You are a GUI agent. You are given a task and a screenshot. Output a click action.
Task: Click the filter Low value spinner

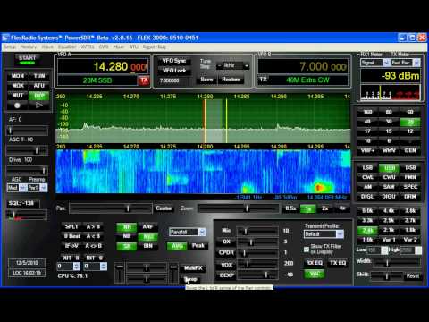pyautogui.click(x=384, y=250)
